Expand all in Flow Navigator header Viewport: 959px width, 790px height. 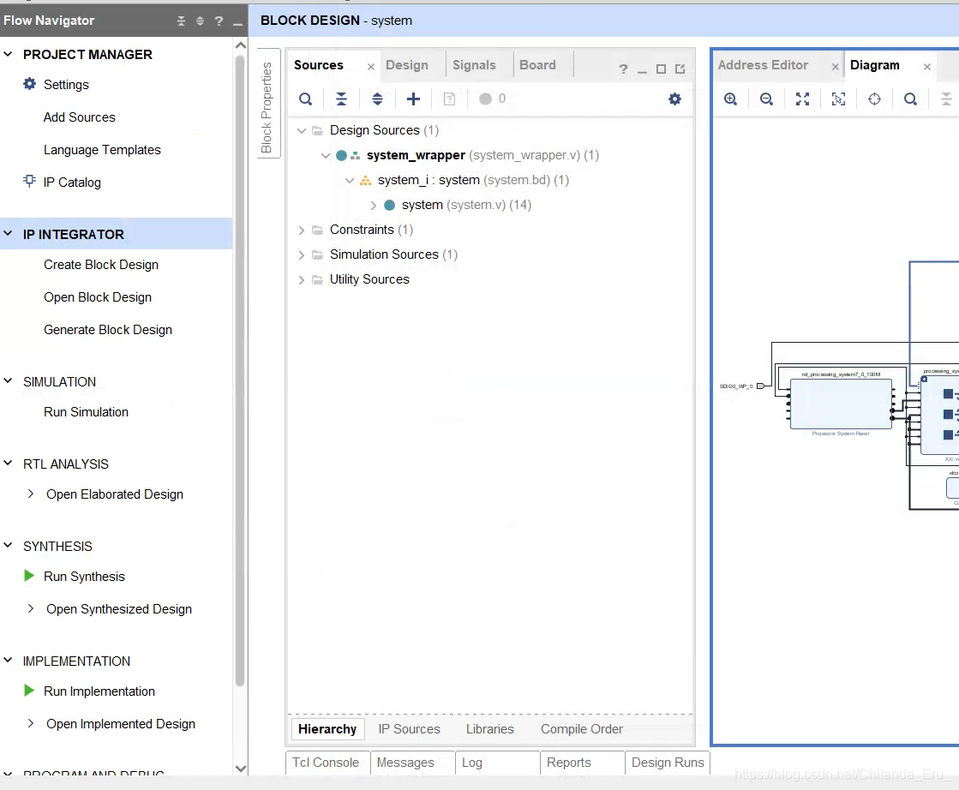point(200,21)
